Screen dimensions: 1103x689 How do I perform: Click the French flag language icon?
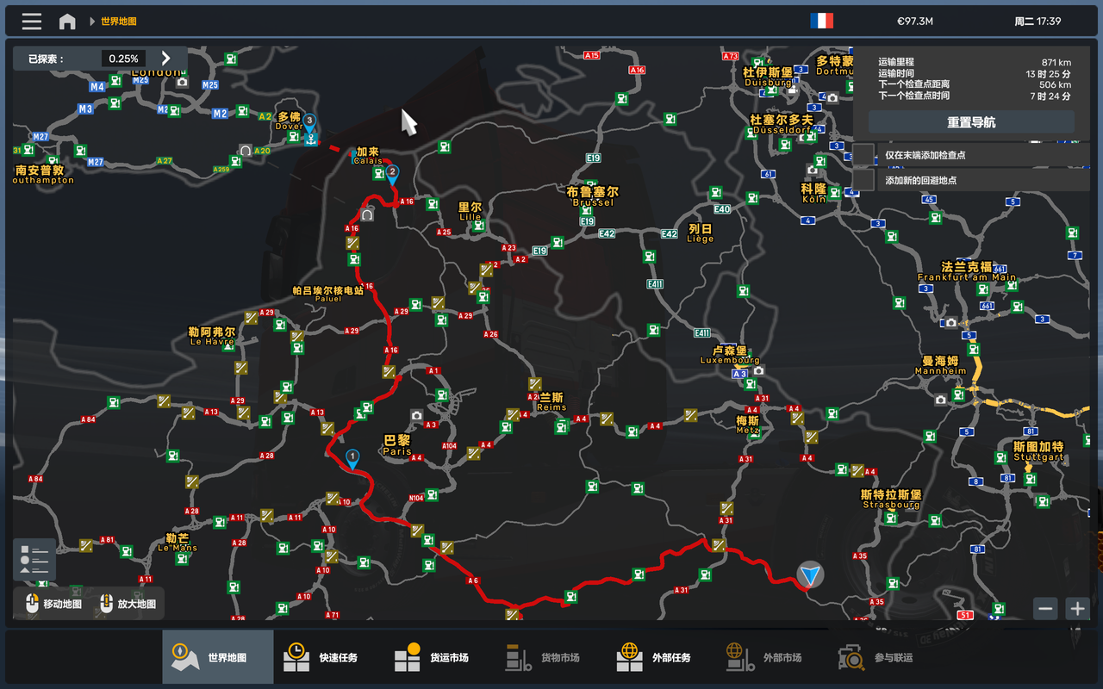pos(821,21)
